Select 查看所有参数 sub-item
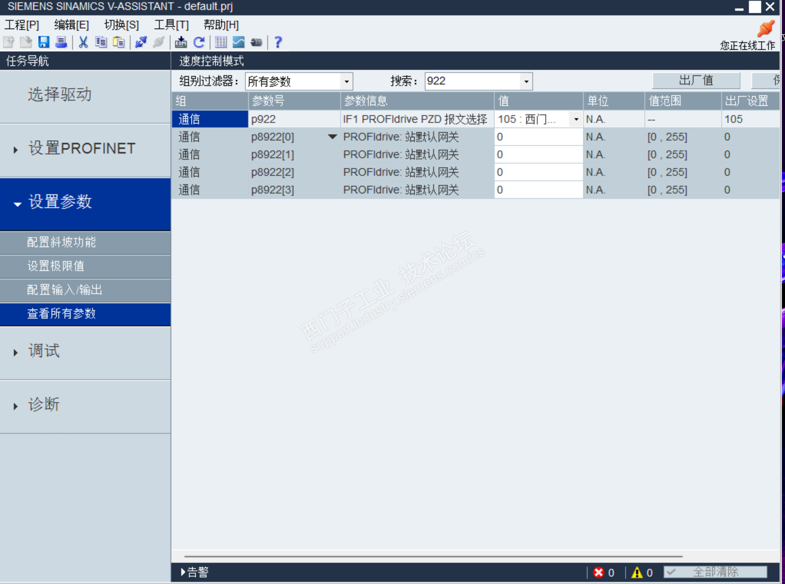The width and height of the screenshot is (785, 584). 86,314
